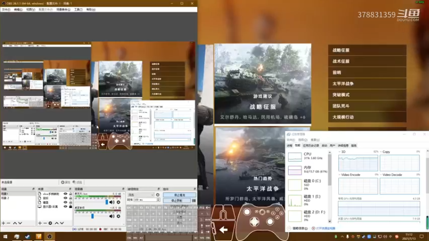Collapse the 3D graph dropdown in Task Manager
The width and height of the screenshot is (429, 241).
pyautogui.click(x=339, y=152)
